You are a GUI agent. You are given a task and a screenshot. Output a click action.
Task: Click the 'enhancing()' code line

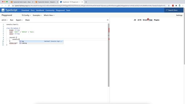14,43
